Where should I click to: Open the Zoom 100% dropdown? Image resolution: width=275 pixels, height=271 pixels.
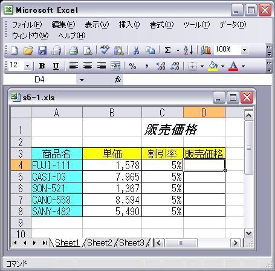tap(244, 50)
